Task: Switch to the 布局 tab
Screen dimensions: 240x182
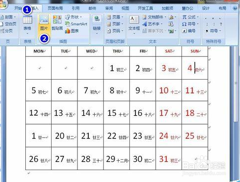Action: point(222,8)
